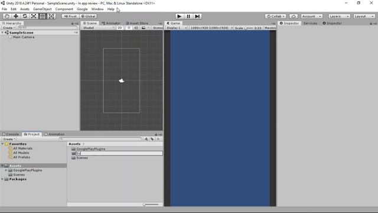The height and width of the screenshot is (213, 378).
Task: Switch to the Animation tab
Action: (x=54, y=134)
